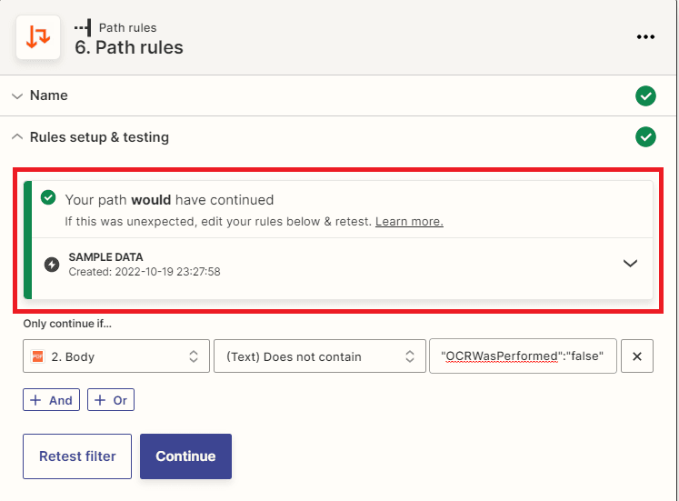Screen dimensions: 679x501
Task: Click the OCRWasPerformed value input field
Action: 523,356
